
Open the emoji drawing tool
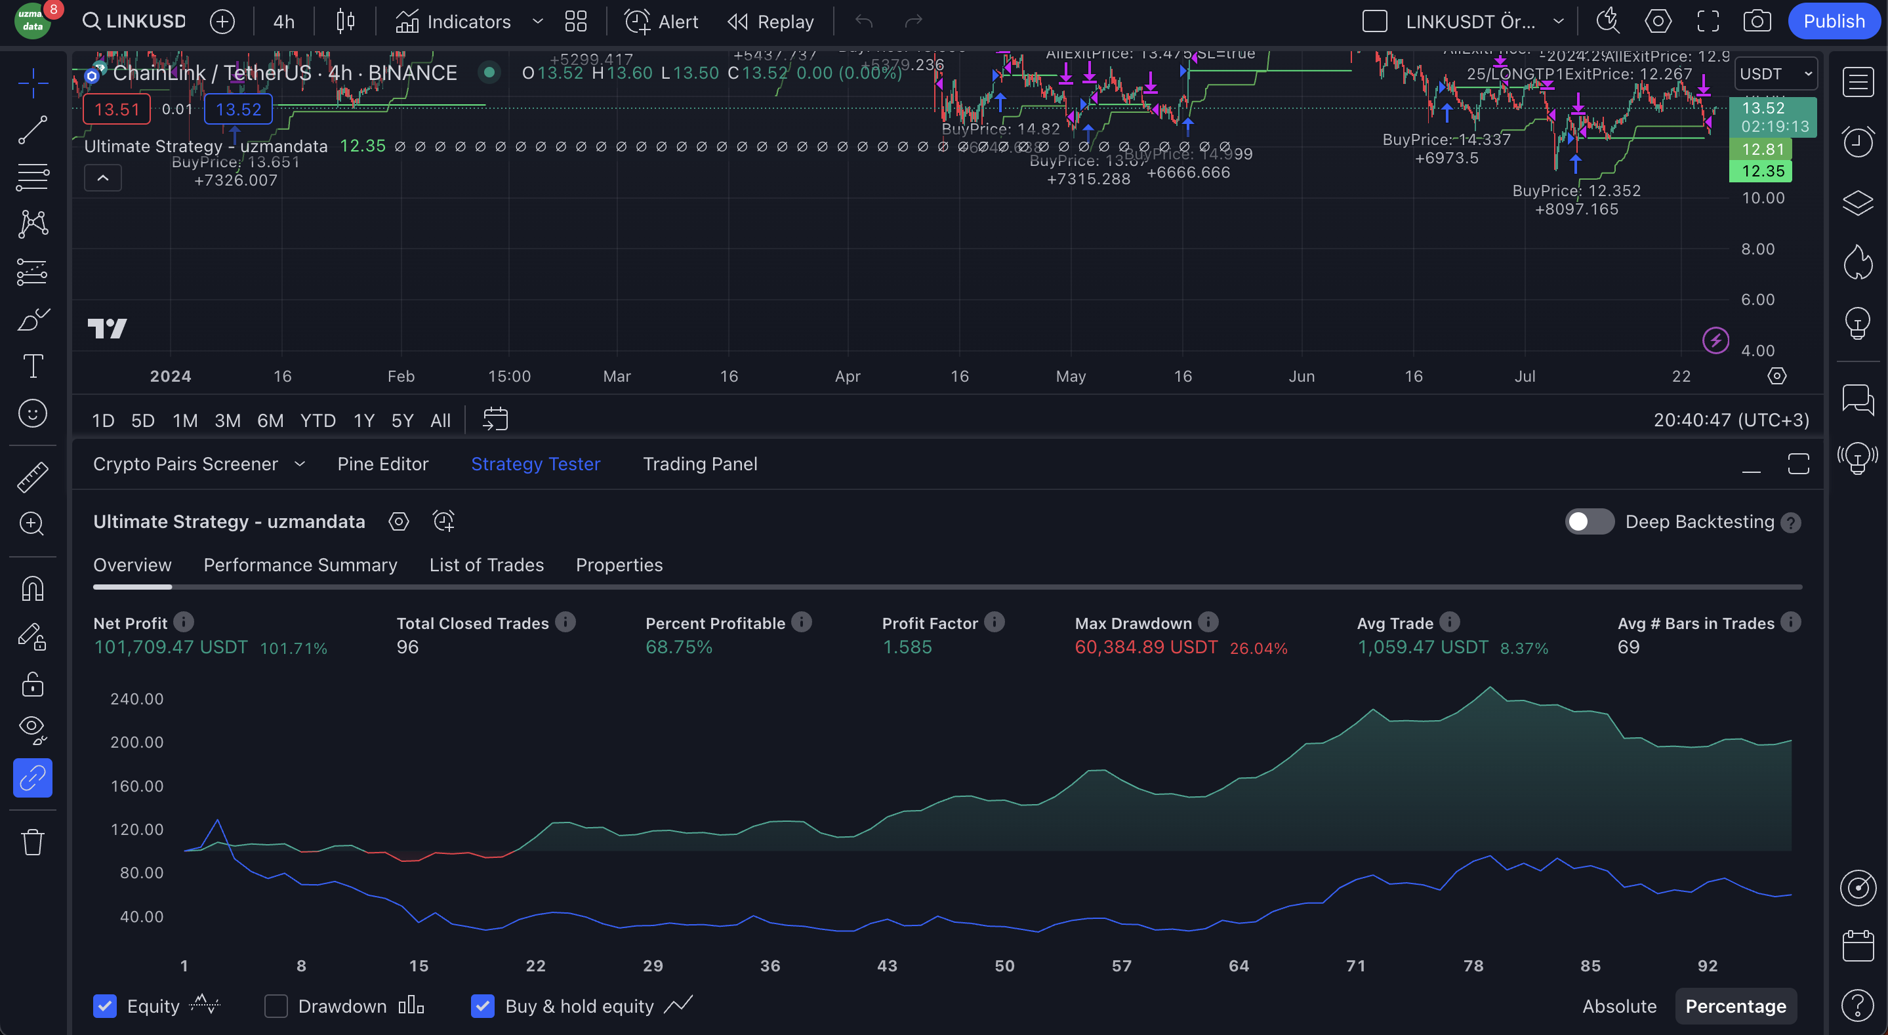click(x=32, y=413)
